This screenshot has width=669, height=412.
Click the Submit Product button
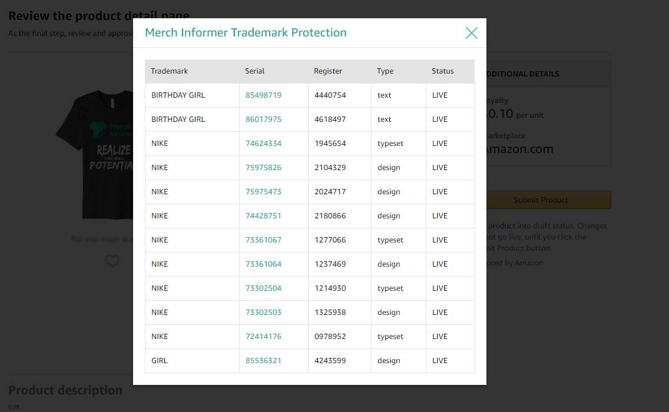pyautogui.click(x=549, y=200)
